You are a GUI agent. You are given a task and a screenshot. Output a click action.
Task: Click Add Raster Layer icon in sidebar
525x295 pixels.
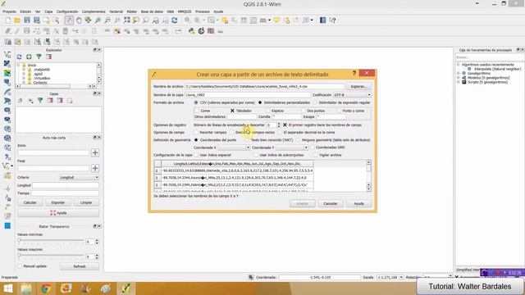(x=7, y=64)
